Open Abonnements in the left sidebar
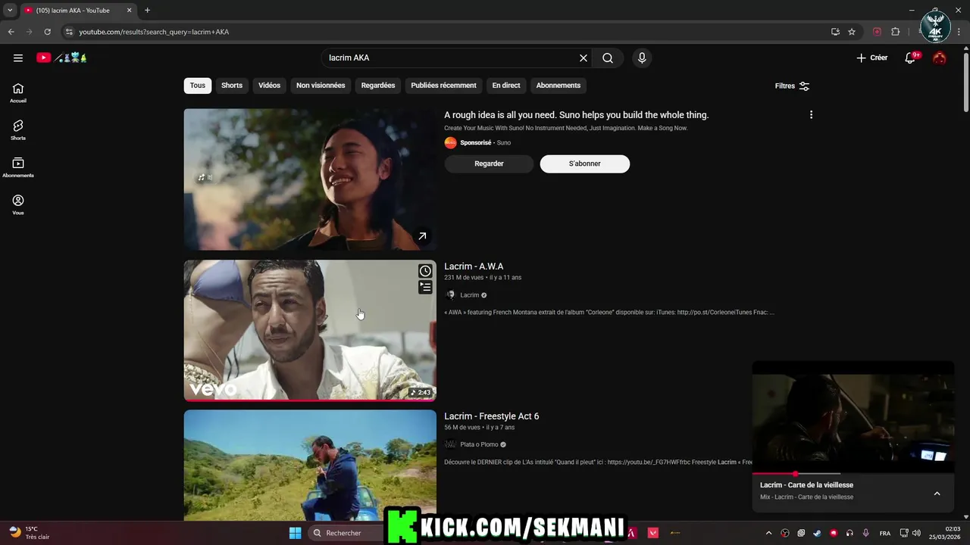This screenshot has width=970, height=545. tap(18, 167)
